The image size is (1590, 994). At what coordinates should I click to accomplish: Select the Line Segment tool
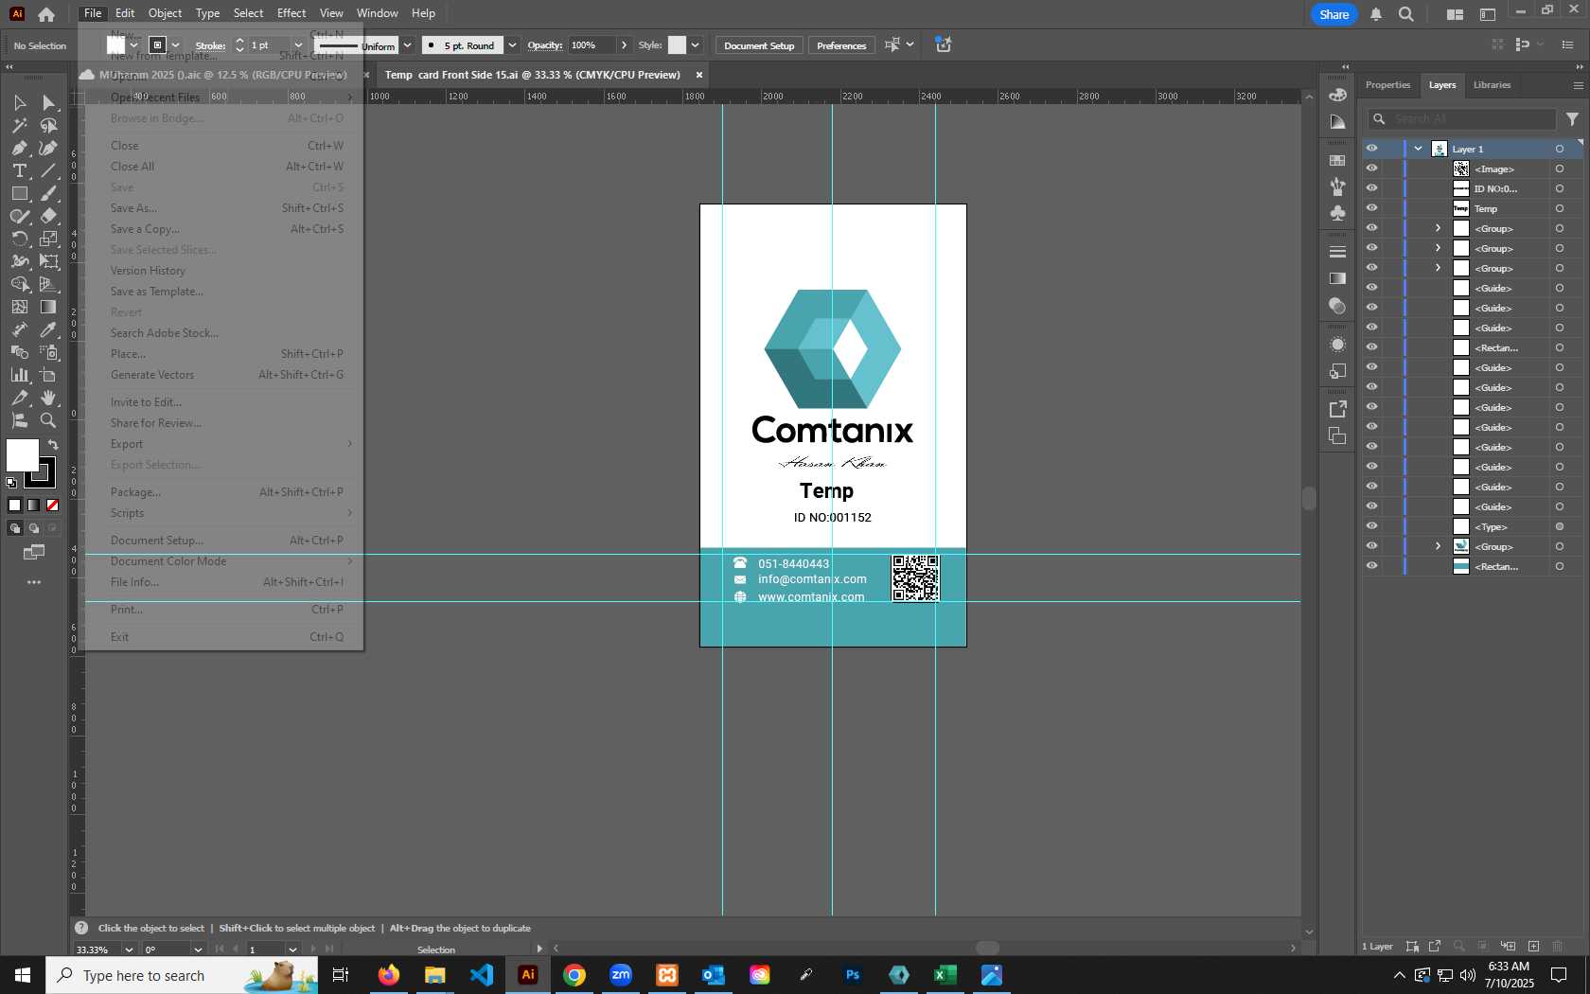tap(48, 170)
